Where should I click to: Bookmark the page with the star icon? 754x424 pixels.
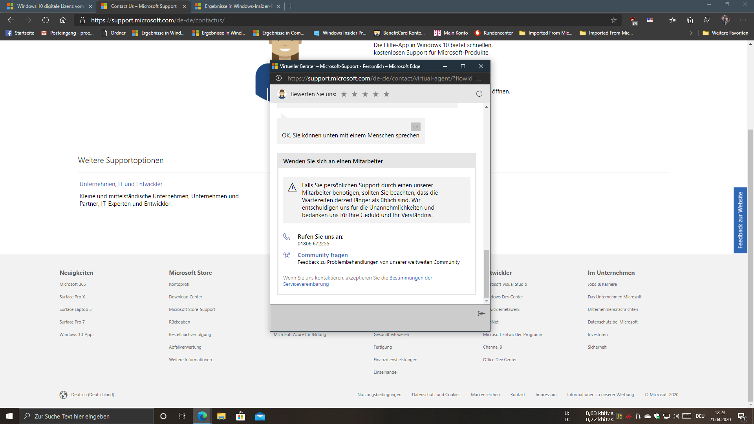pos(614,20)
